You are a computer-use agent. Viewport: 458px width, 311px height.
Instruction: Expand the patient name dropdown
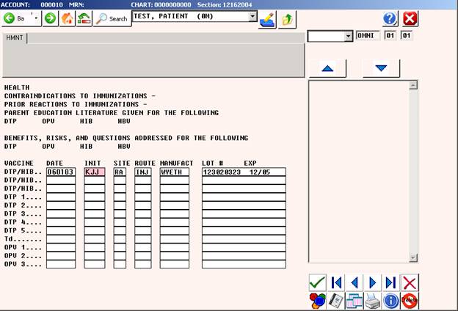click(x=252, y=15)
